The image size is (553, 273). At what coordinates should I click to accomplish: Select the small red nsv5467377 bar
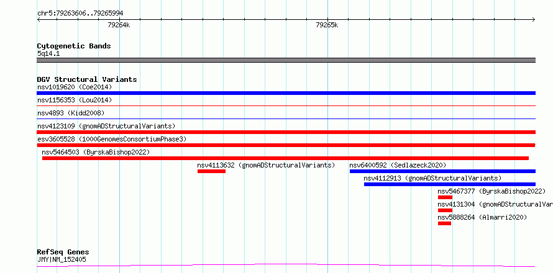click(445, 197)
